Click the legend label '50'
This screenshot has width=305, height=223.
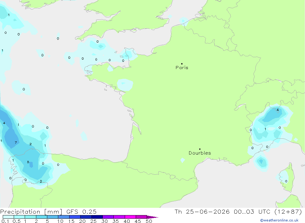(149, 221)
